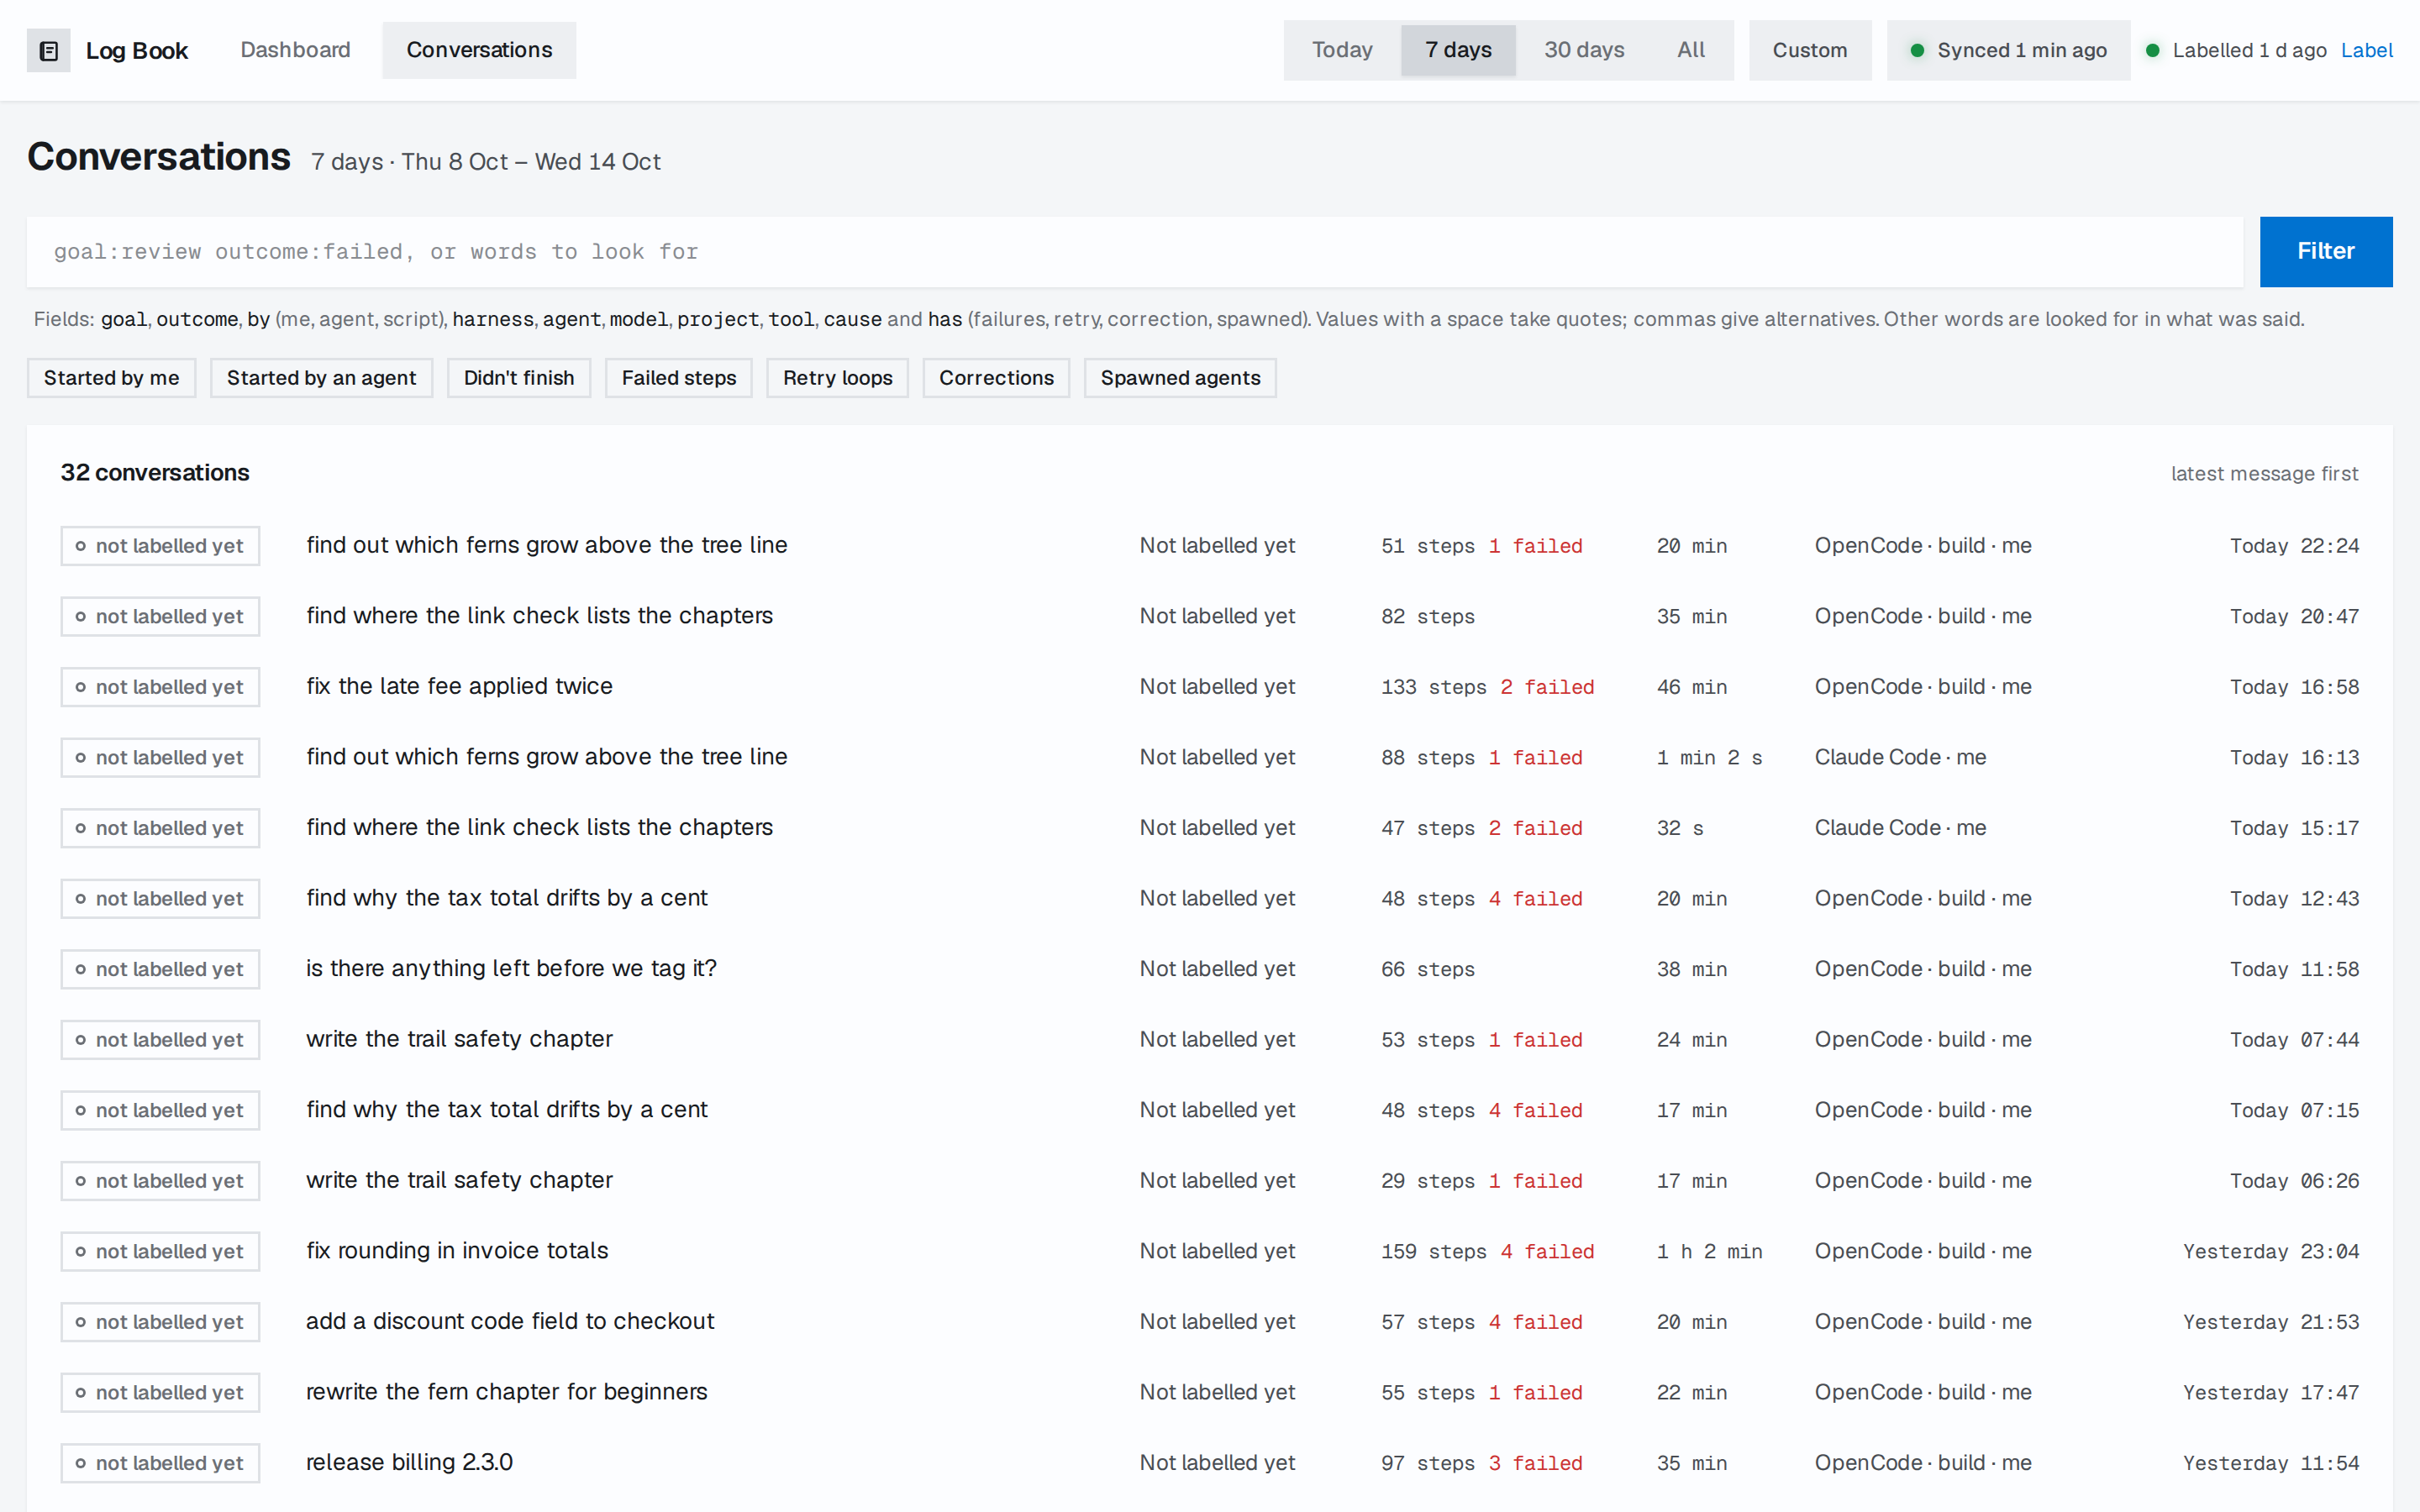Open rewrite the fern chapter for beginners
The width and height of the screenshot is (2420, 1512).
tap(1210, 1392)
